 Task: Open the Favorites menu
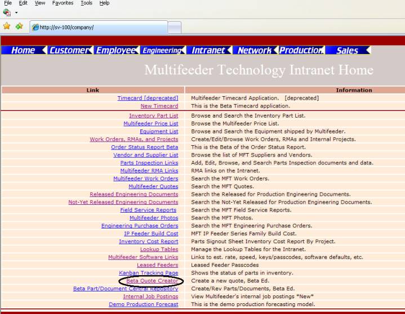[x=63, y=3]
